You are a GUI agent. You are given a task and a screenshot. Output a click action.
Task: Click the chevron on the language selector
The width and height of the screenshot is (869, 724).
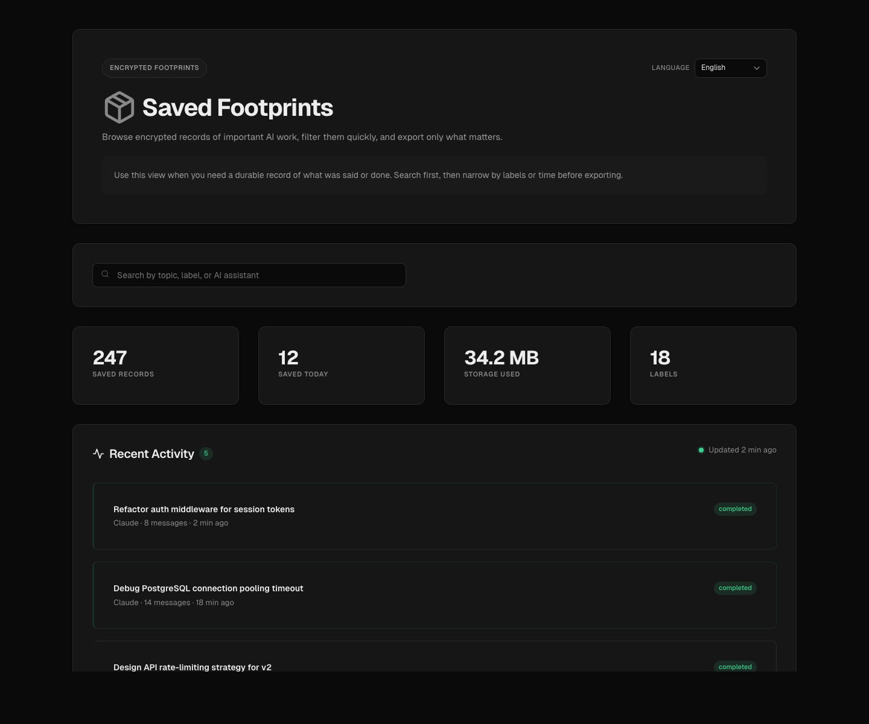coord(756,68)
